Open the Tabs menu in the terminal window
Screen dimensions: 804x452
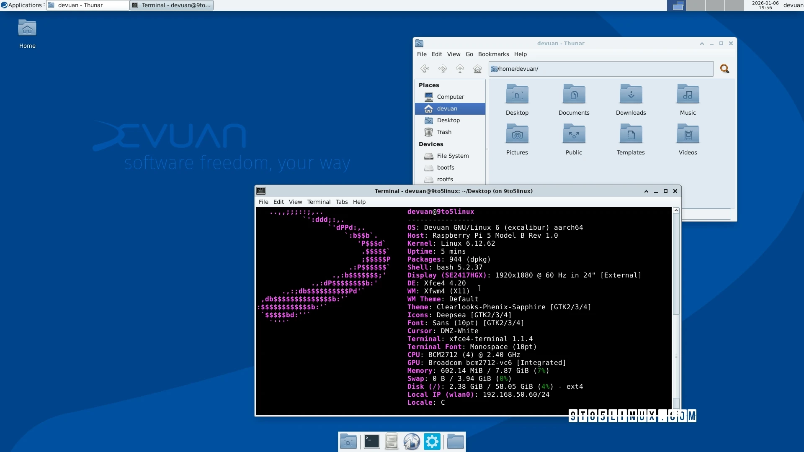pyautogui.click(x=341, y=202)
